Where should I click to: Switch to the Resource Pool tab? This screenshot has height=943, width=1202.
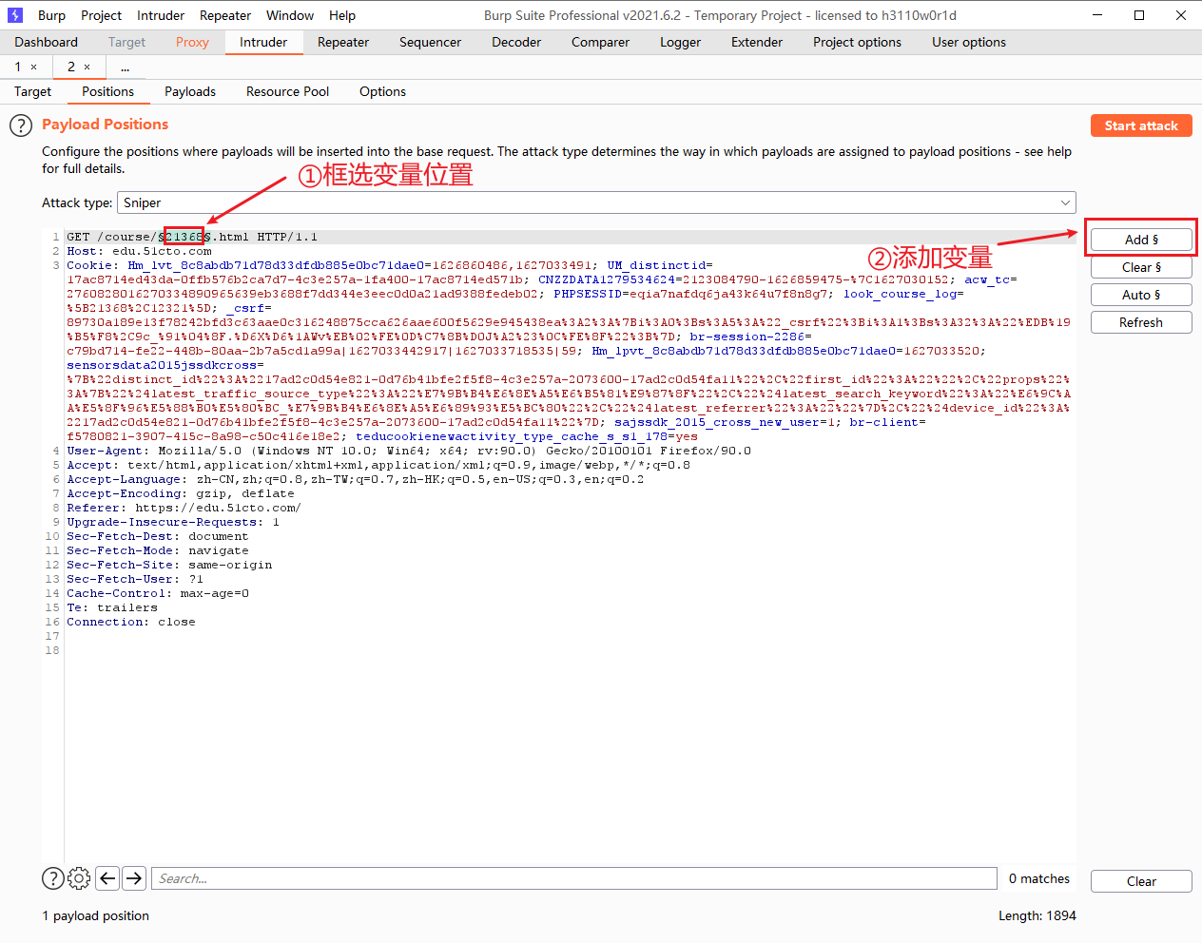pos(287,91)
